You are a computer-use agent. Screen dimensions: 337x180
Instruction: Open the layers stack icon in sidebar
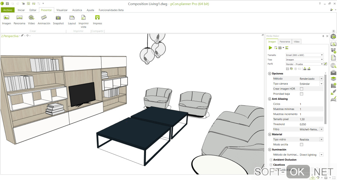[333, 79]
